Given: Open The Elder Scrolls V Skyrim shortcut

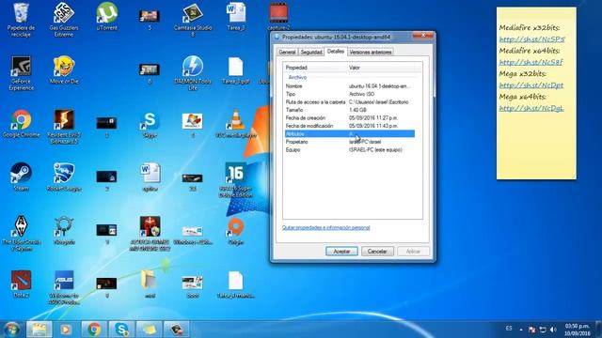Looking at the screenshot, I should (21, 234).
